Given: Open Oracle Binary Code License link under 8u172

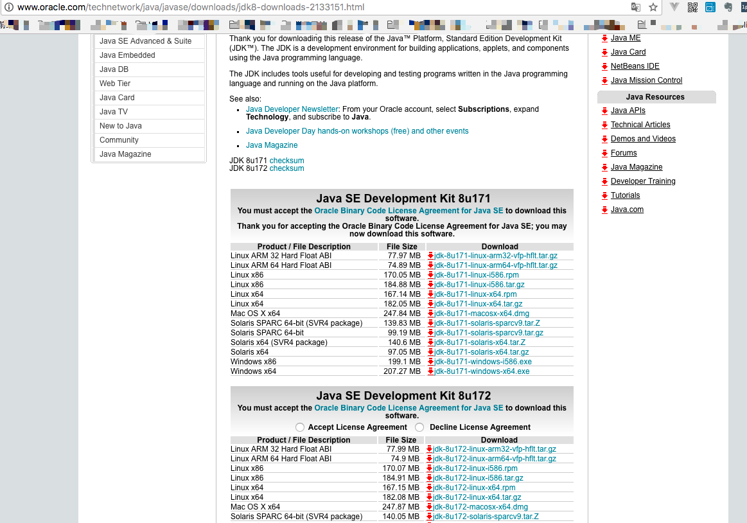Looking at the screenshot, I should pyautogui.click(x=409, y=408).
